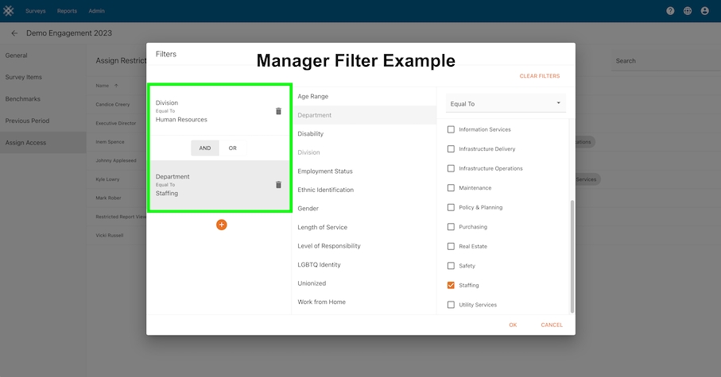721x377 pixels.
Task: Click the back arrow beside Demo Engagement 2023
Action: coord(14,33)
